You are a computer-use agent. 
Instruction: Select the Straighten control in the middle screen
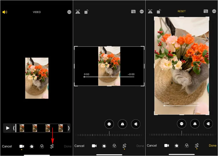point(109,124)
